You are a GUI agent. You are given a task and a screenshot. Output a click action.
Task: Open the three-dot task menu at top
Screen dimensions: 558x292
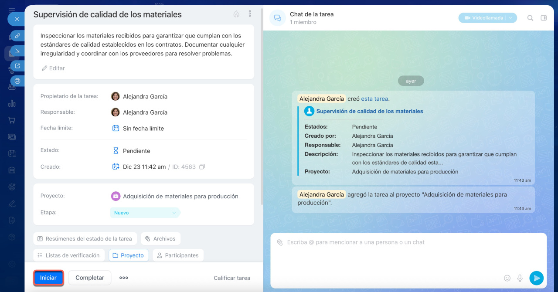point(250,14)
